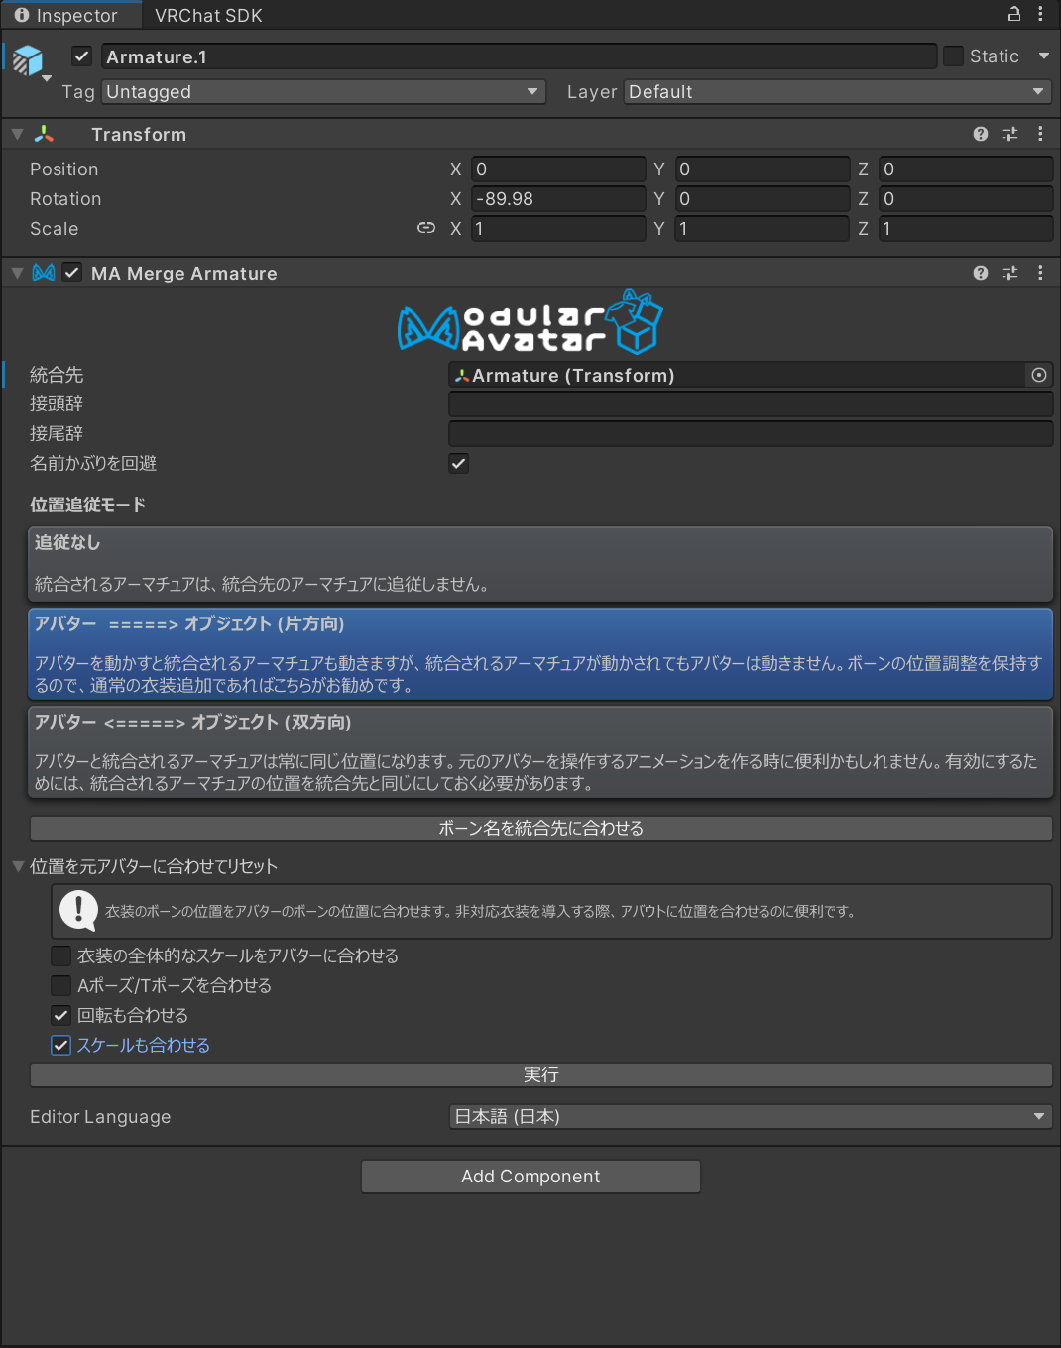The width and height of the screenshot is (1061, 1348).
Task: Click the 接尾辞 suffix text field
Action: 751,434
